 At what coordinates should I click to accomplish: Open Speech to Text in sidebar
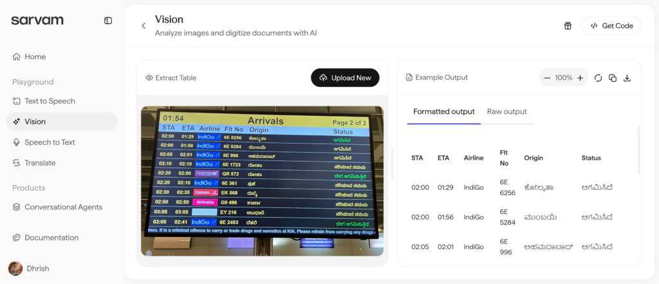pos(50,142)
